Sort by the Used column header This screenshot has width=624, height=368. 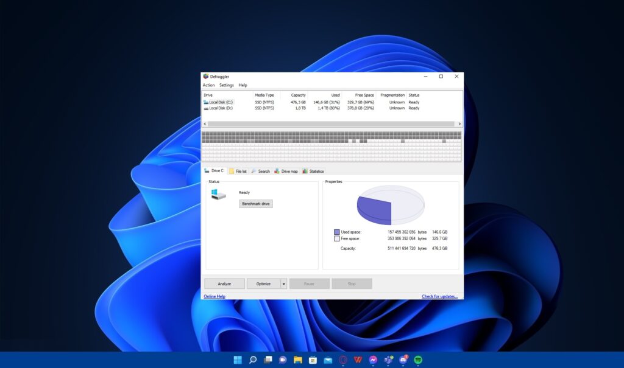325,95
